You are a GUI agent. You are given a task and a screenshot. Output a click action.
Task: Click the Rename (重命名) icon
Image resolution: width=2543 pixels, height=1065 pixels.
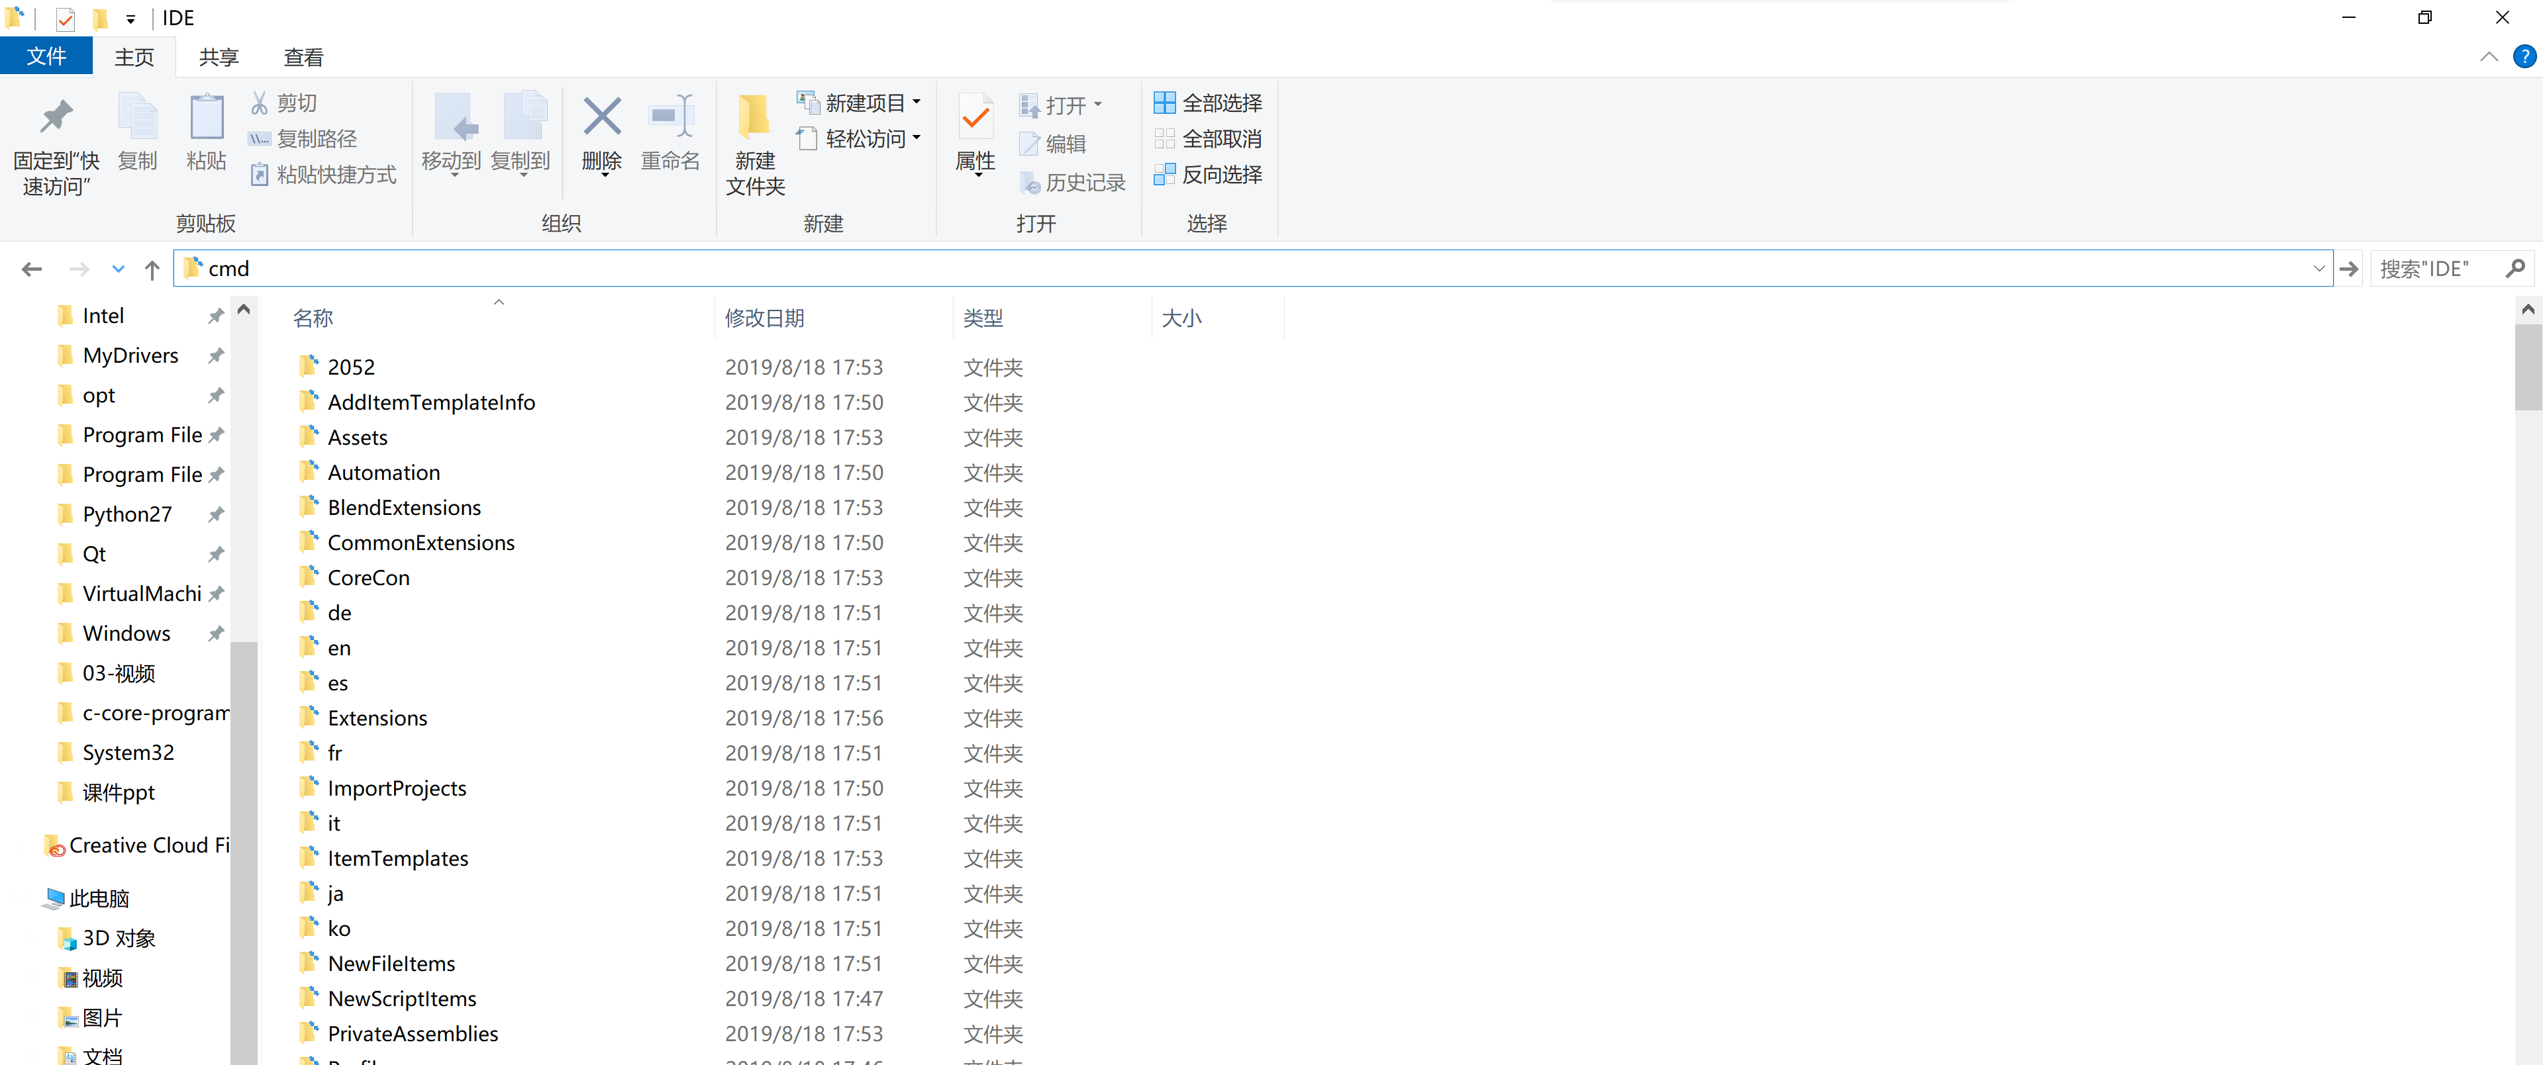click(x=670, y=116)
